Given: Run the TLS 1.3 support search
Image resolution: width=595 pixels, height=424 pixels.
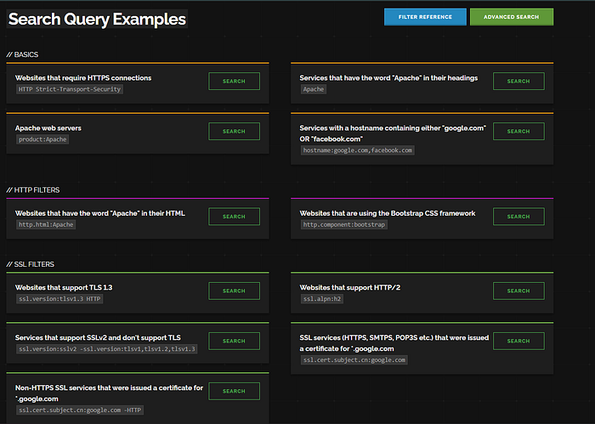Looking at the screenshot, I should click(234, 291).
